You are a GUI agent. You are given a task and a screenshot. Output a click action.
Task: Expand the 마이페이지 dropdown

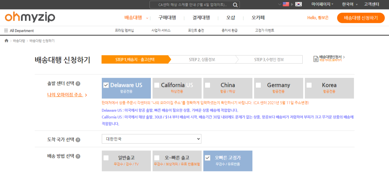[321, 4]
